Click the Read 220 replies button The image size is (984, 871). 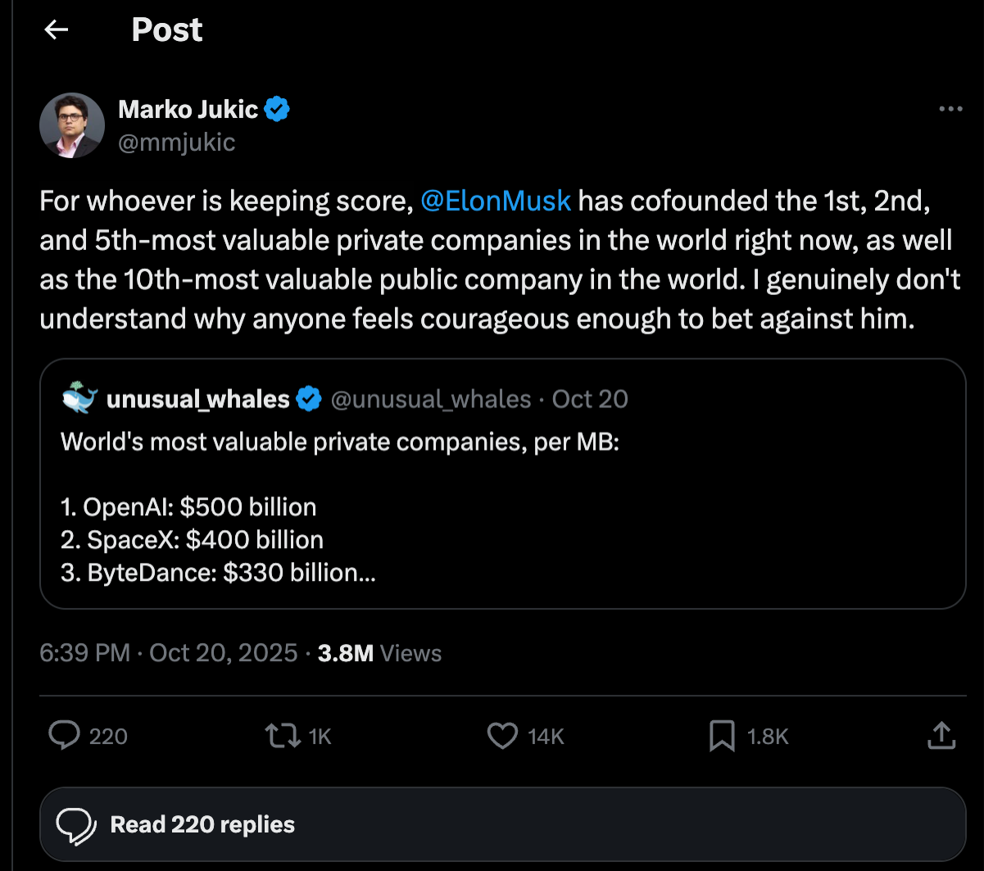[501, 824]
